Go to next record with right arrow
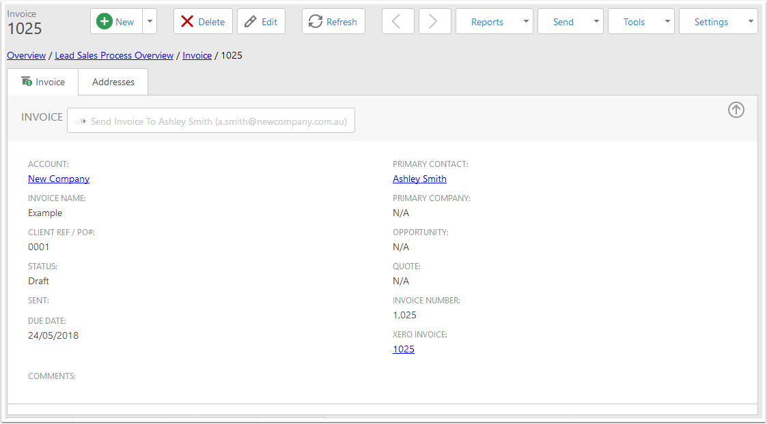Viewport: 767px width, 424px height. (x=435, y=22)
